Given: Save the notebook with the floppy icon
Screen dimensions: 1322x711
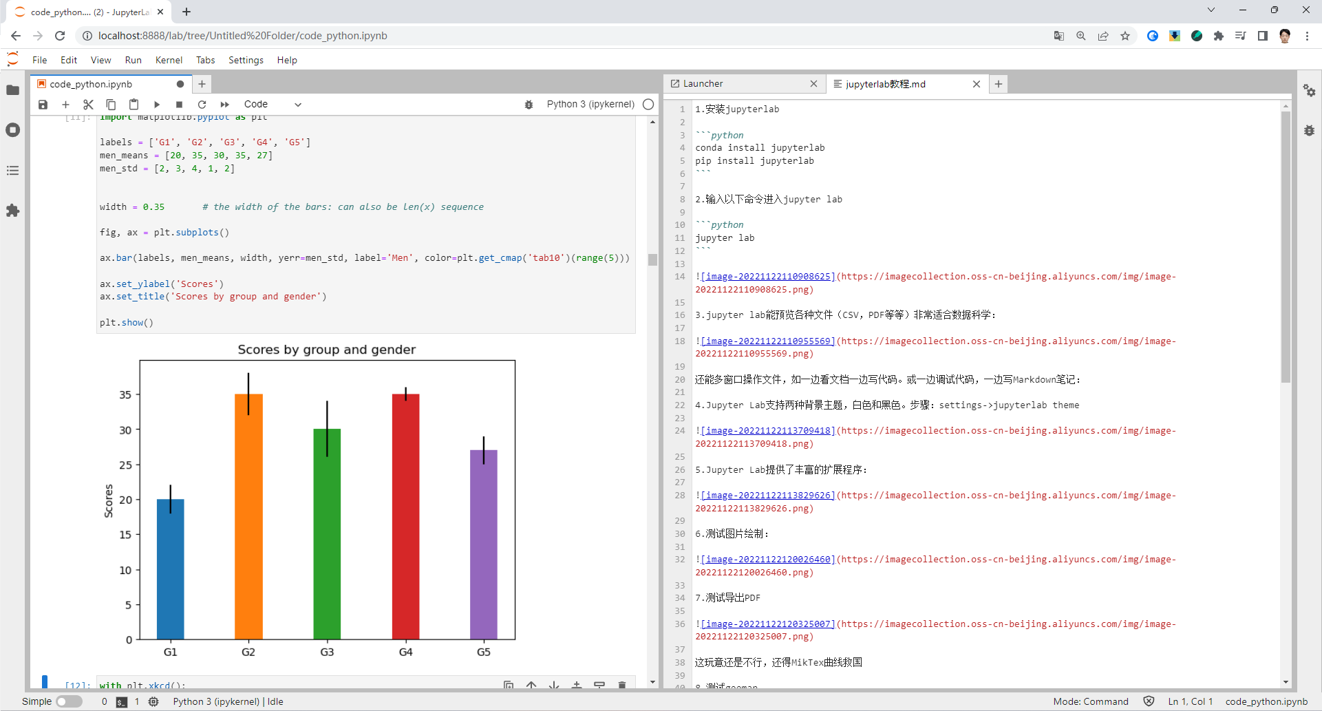Looking at the screenshot, I should pos(43,105).
